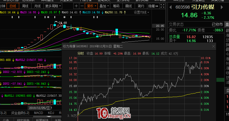Click DDY3:-36.843 indicator label

[36, 84]
